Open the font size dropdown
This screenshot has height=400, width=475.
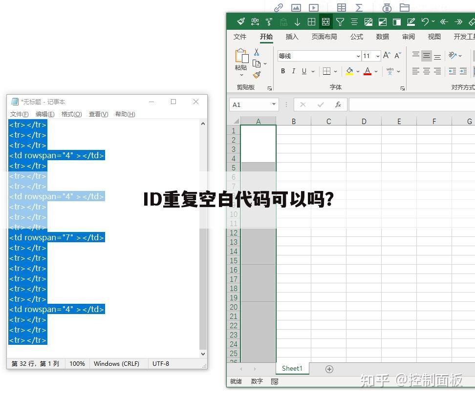(378, 56)
